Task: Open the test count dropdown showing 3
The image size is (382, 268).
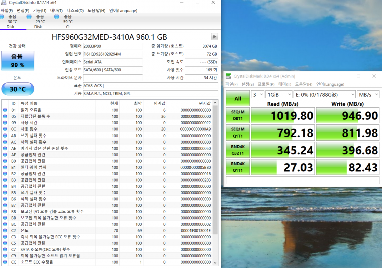Action: (x=258, y=94)
